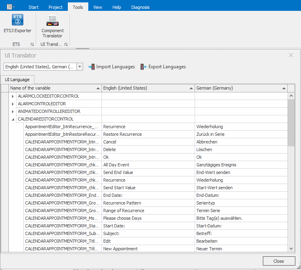Click the German cell 'End-Wert senden'

click(241, 172)
